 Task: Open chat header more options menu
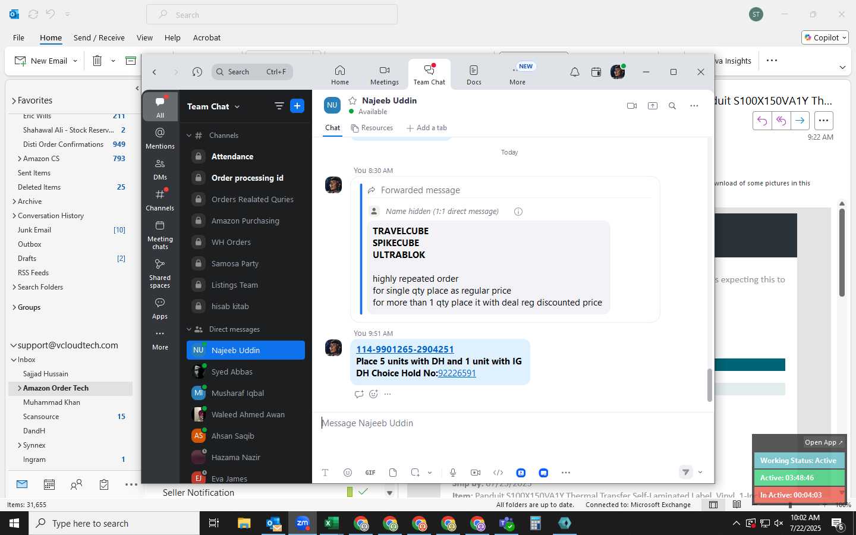click(x=694, y=106)
